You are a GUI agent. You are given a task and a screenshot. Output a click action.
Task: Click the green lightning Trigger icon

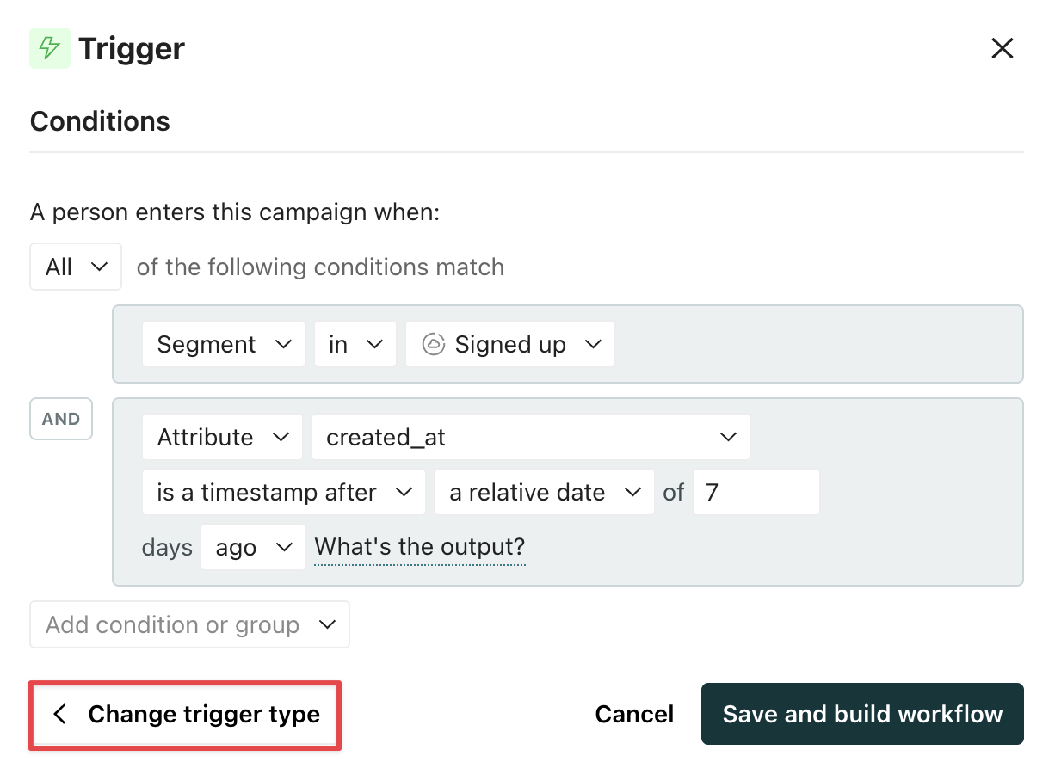click(49, 48)
